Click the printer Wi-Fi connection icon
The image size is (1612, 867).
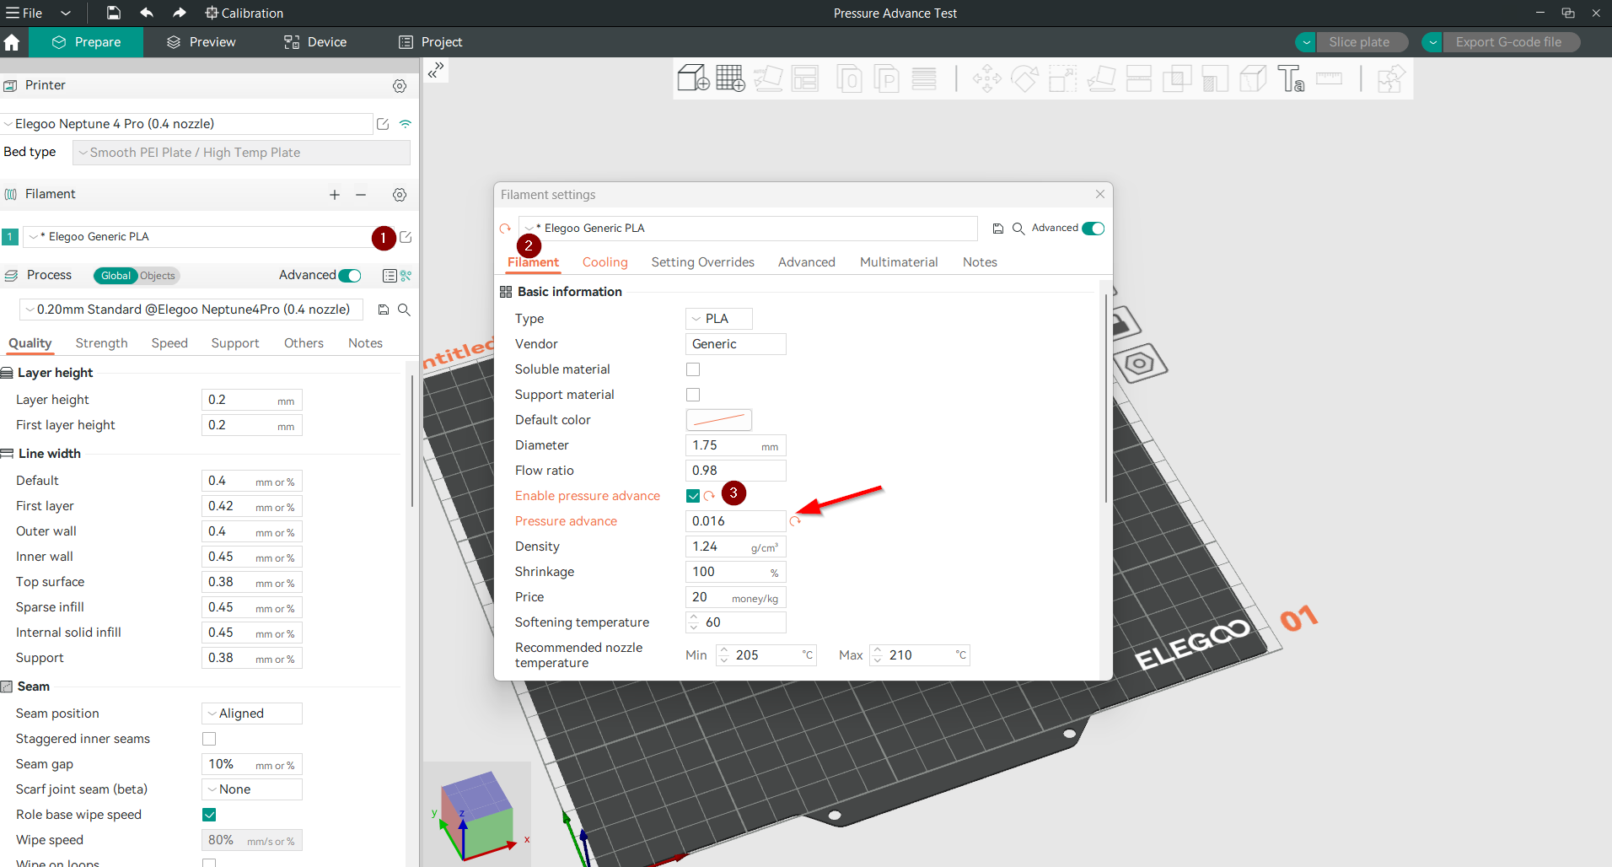[406, 124]
